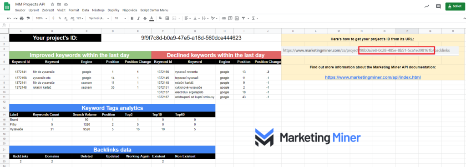This screenshot has height=167, width=466.
Task: Open vertical align dropdown
Action: coord(197,18)
